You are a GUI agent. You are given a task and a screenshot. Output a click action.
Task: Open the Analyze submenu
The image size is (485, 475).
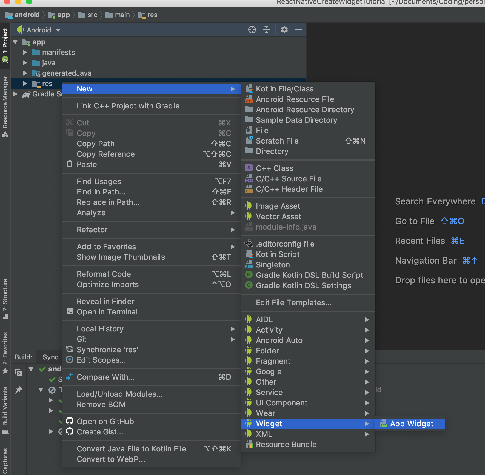click(x=152, y=213)
